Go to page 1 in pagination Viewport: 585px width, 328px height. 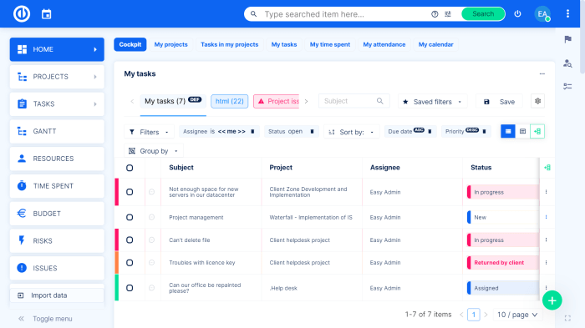[474, 315]
